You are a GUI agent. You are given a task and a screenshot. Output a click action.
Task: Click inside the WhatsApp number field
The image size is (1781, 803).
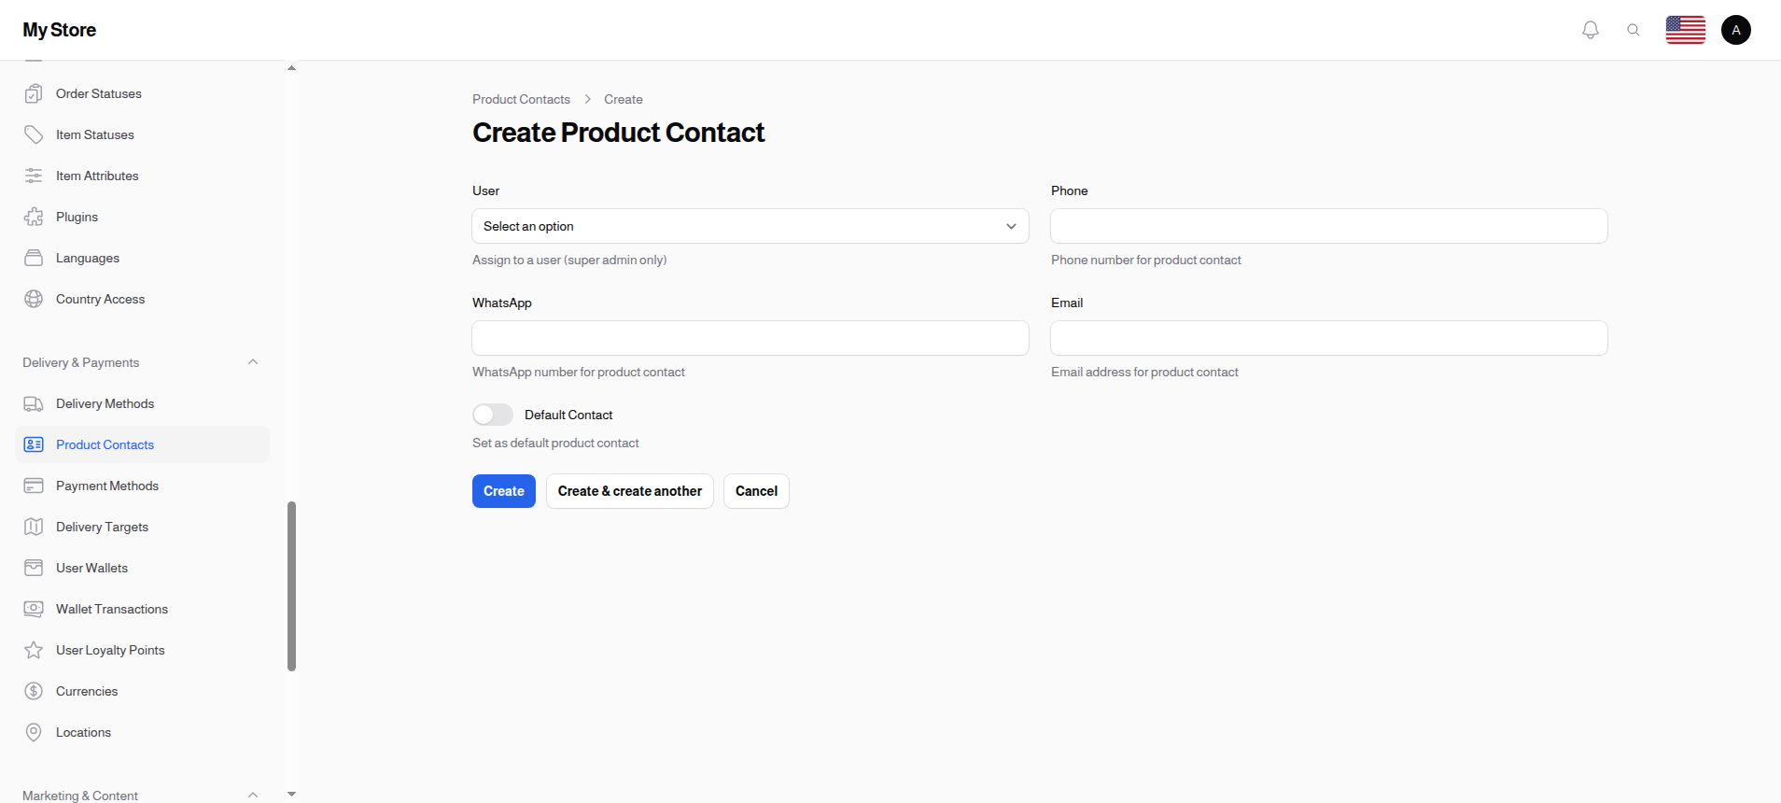click(750, 338)
